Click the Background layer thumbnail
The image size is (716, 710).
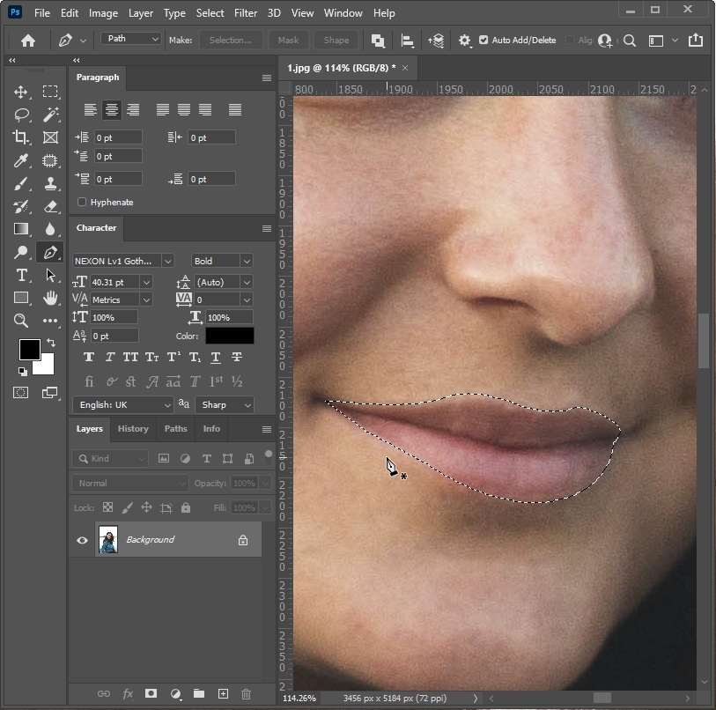(x=108, y=540)
